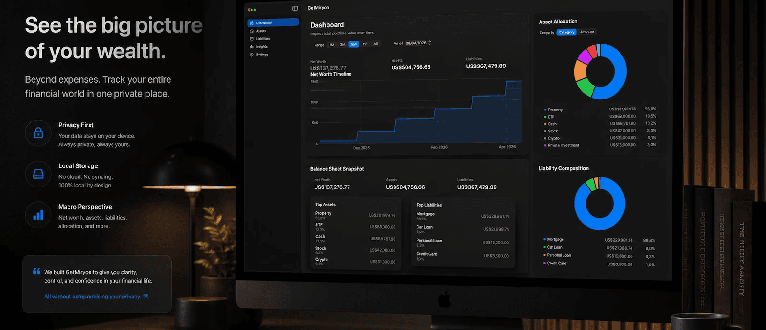Viewport: 766px width, 330px height.
Task: Click Liabilities US$367,479.89 above the chart
Action: tap(486, 66)
